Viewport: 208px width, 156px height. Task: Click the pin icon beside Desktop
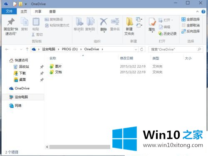click(42, 80)
